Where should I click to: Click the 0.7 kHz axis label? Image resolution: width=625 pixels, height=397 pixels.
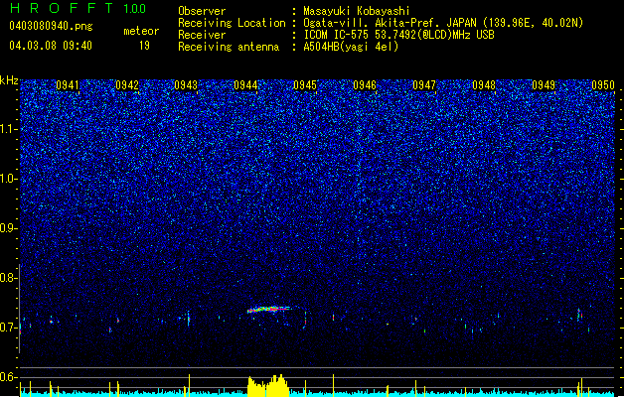tap(8, 328)
